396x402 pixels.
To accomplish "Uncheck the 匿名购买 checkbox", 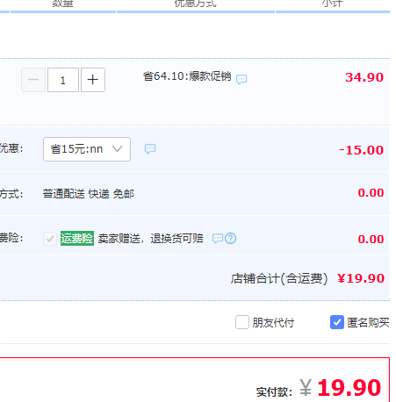I will click(x=337, y=322).
